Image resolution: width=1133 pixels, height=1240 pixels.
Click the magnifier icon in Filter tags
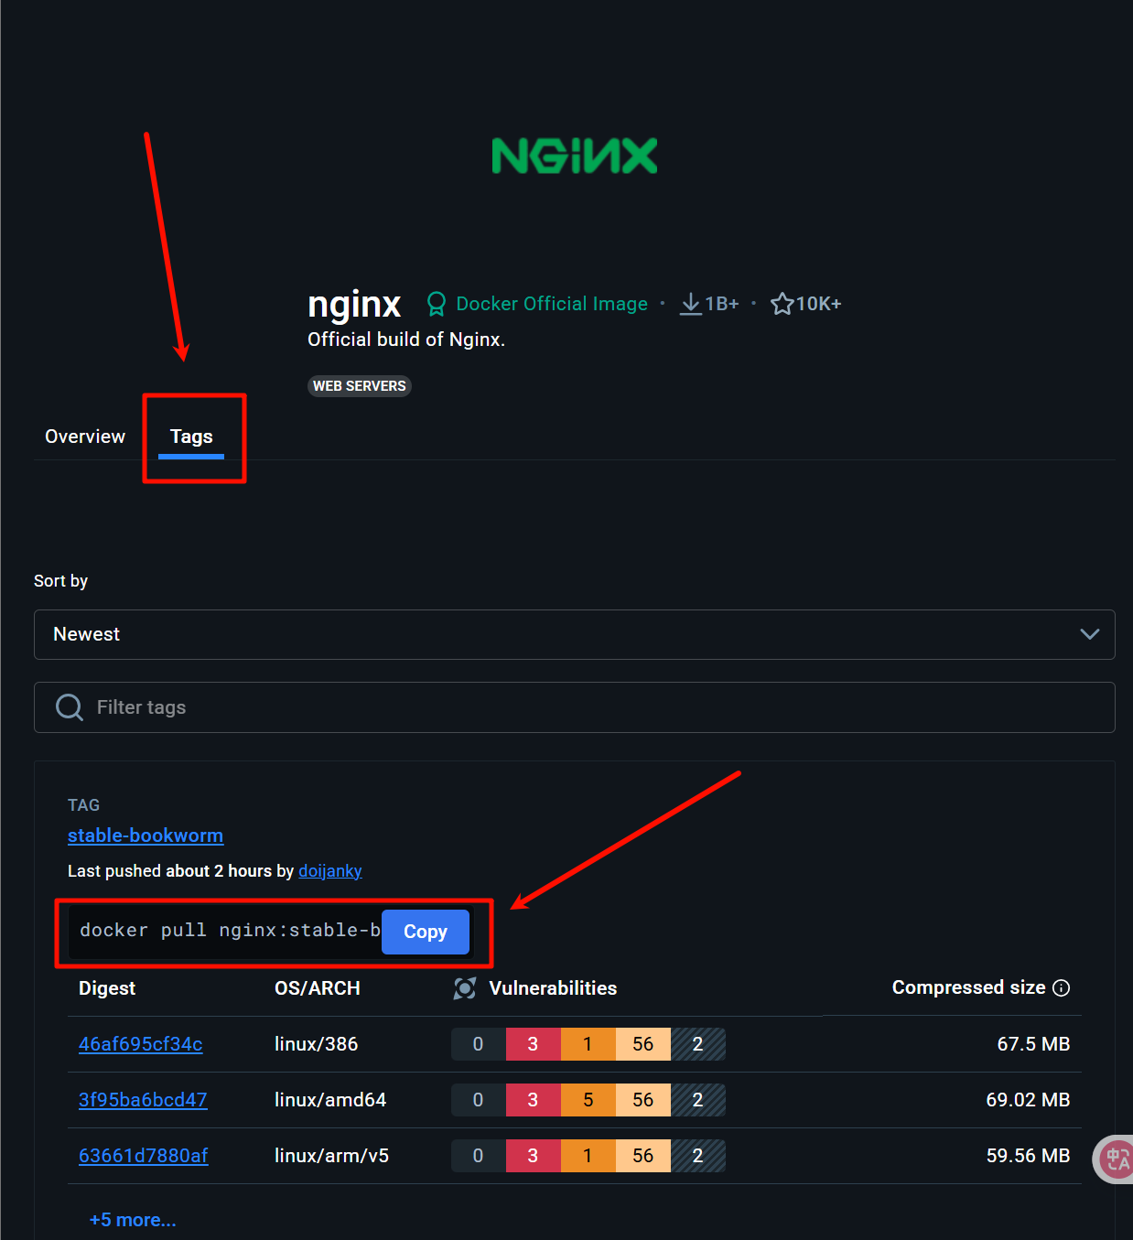point(70,707)
